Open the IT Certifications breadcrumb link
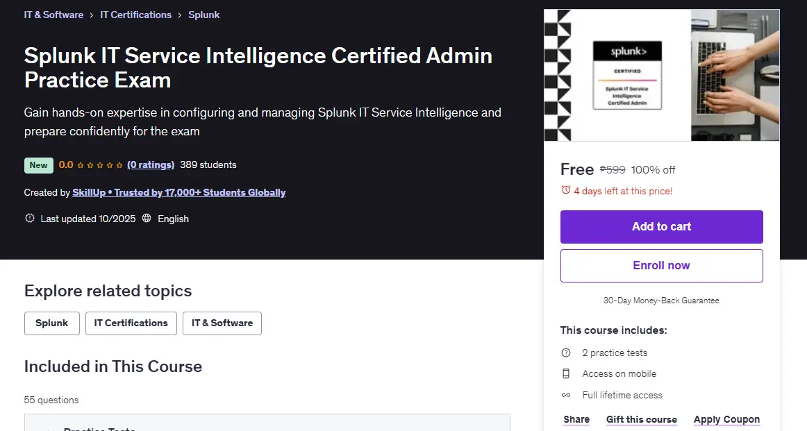 136,15
